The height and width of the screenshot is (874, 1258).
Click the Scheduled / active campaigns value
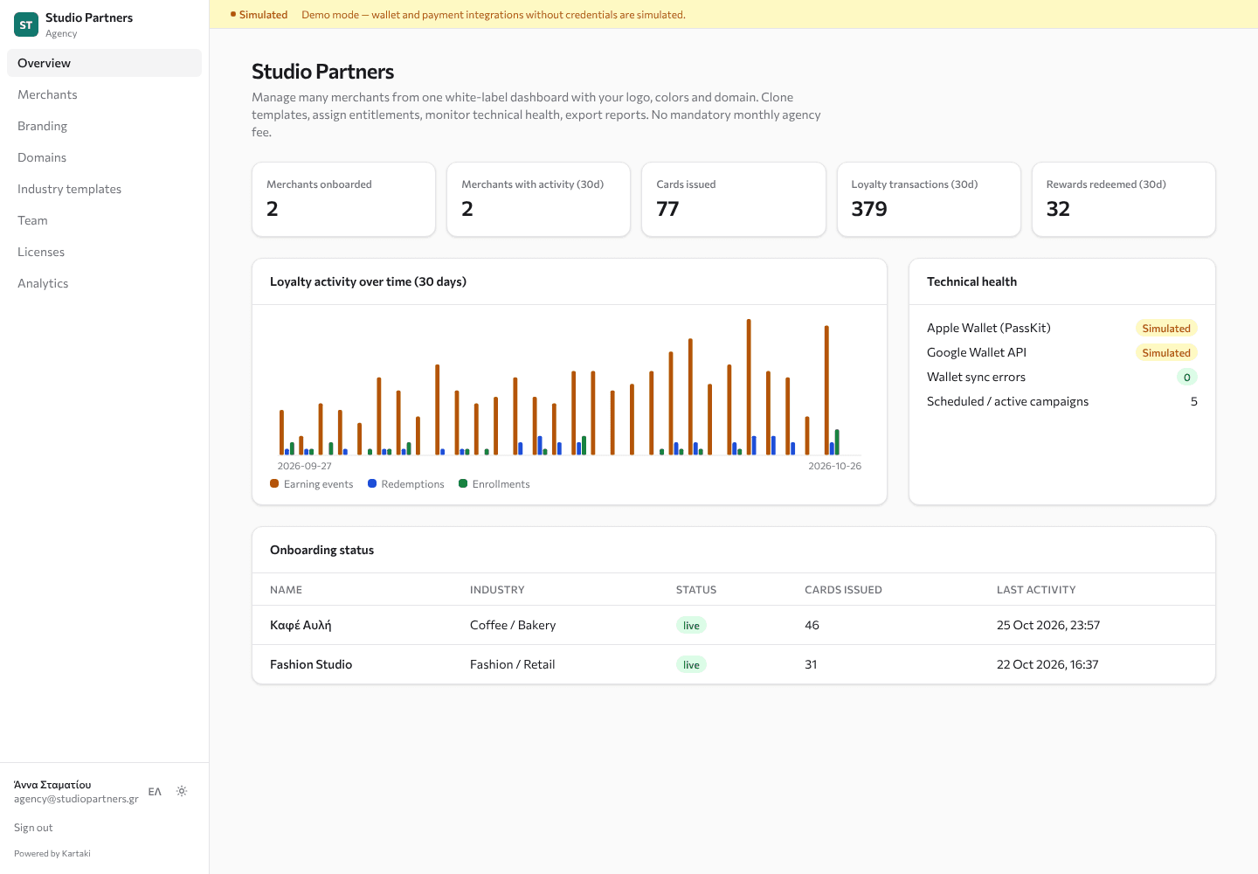click(1193, 401)
